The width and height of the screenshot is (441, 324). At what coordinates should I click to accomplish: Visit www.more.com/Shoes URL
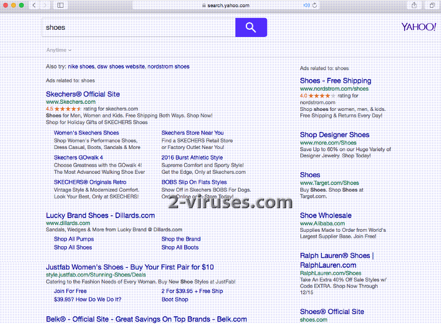328,143
